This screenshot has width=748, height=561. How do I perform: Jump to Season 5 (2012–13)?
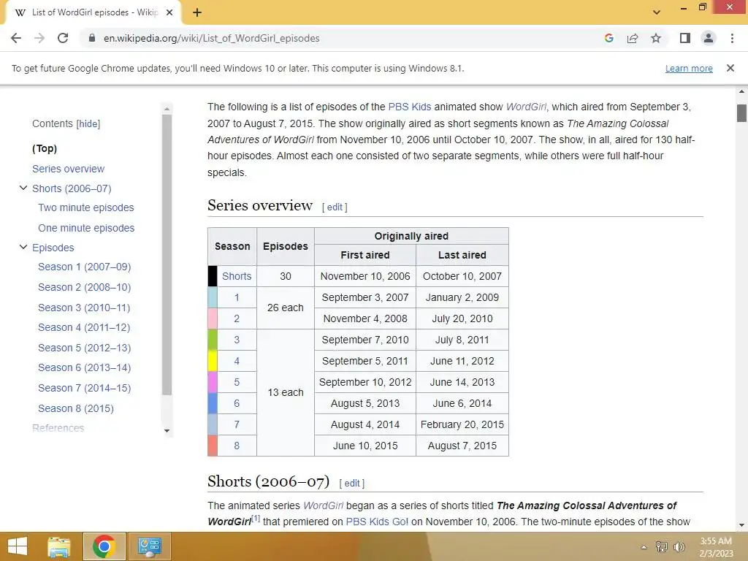[x=85, y=348]
